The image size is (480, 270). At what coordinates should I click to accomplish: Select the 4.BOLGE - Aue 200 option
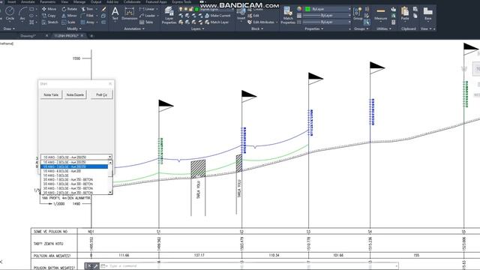tap(74, 171)
